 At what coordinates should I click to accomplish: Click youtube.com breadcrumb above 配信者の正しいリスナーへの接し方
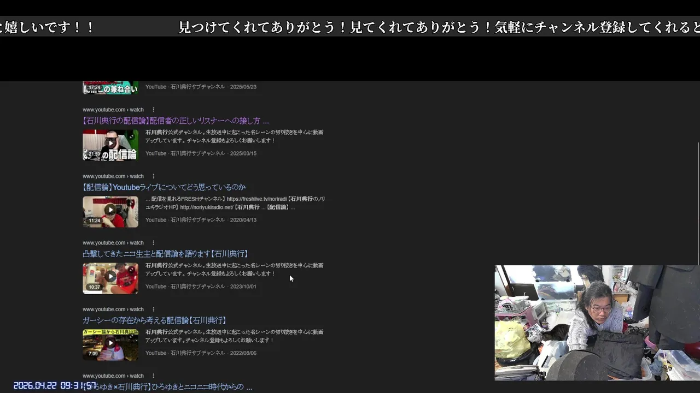click(x=113, y=110)
